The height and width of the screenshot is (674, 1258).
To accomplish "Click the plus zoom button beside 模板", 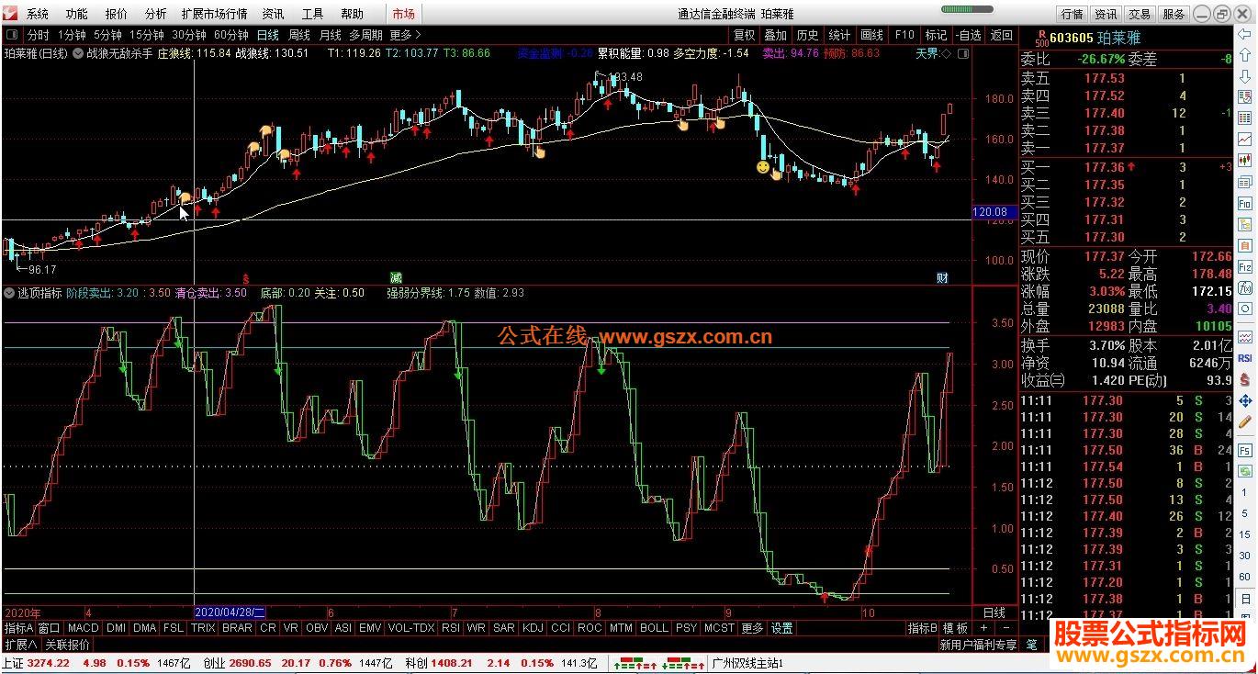I will (x=983, y=628).
